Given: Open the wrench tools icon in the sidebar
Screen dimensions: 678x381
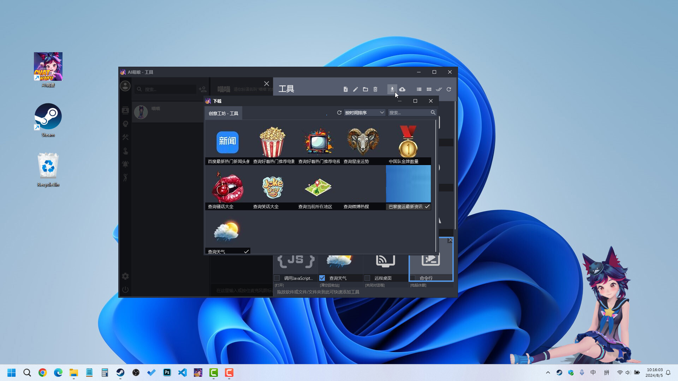Looking at the screenshot, I should tap(125, 137).
